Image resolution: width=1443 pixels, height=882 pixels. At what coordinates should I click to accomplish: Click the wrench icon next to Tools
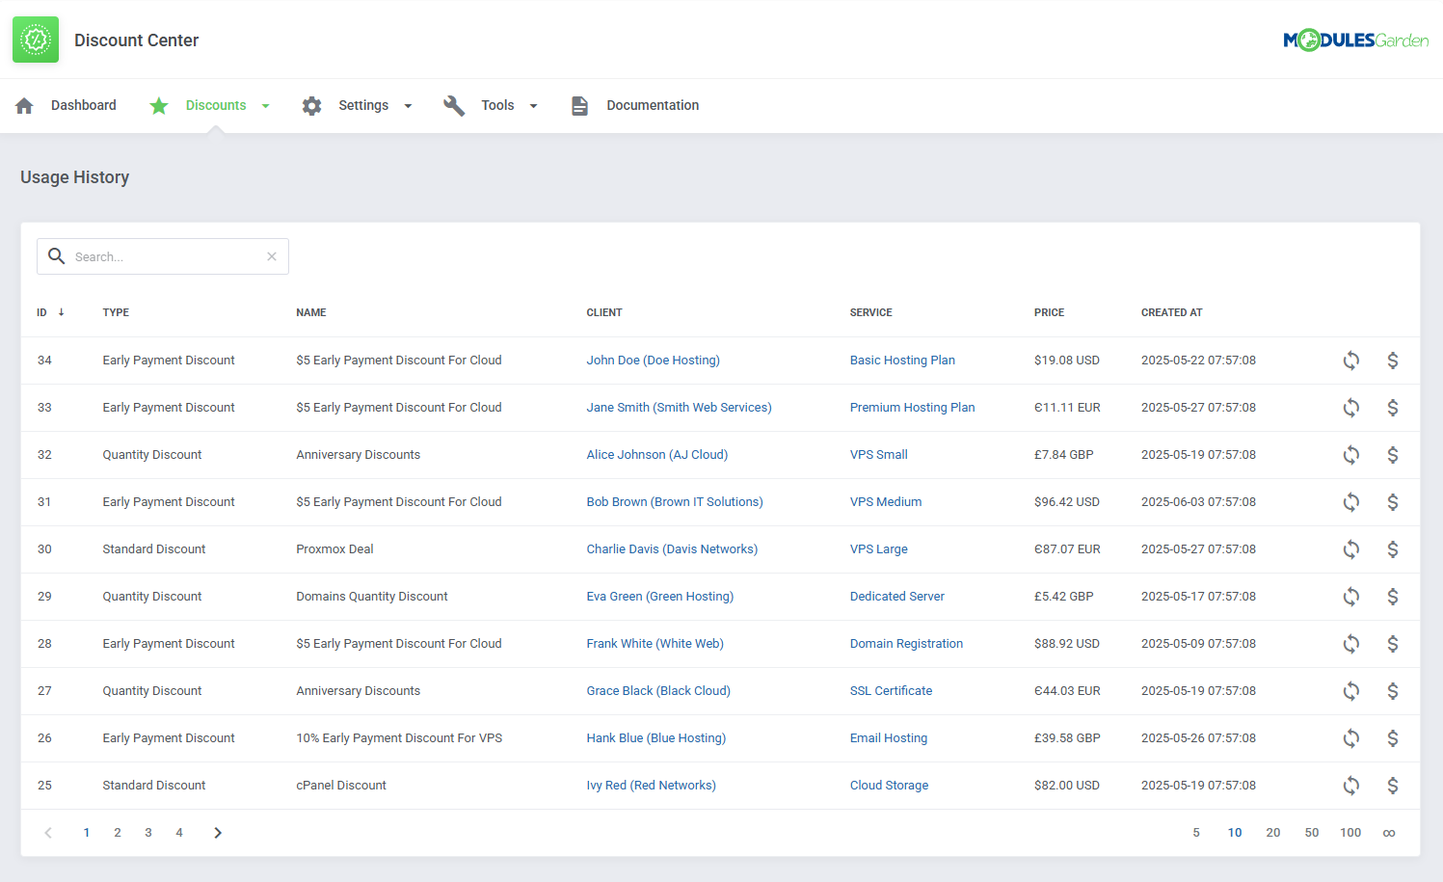[x=454, y=105]
